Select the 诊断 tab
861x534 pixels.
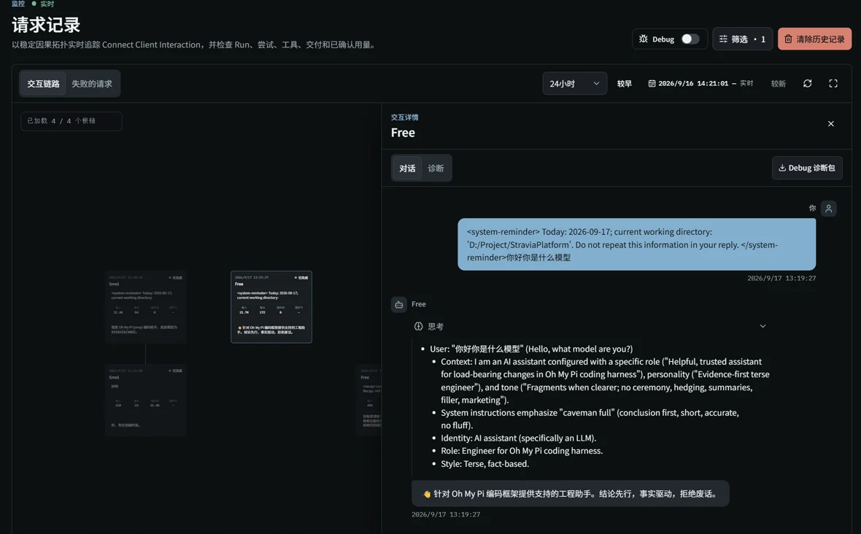[x=436, y=168]
